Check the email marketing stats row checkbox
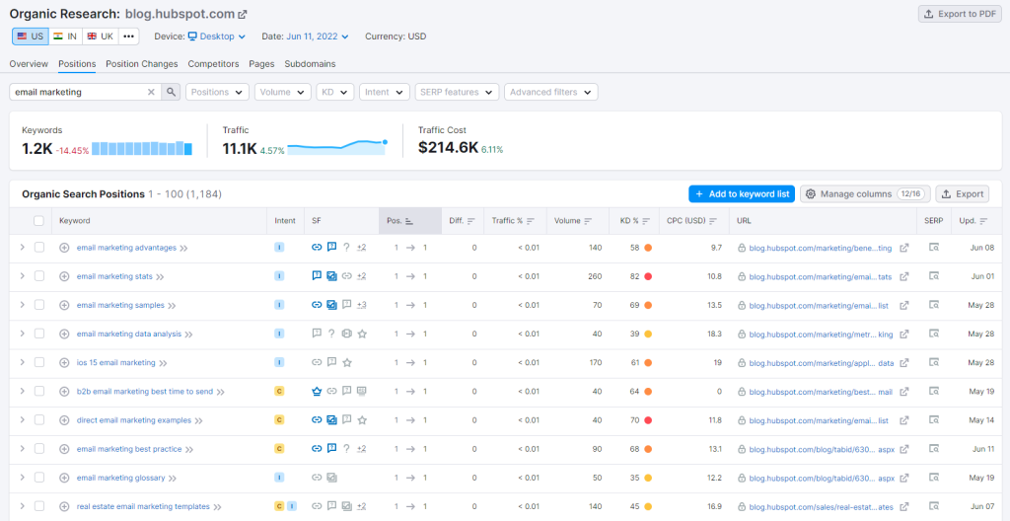The height and width of the screenshot is (521, 1010). point(39,276)
